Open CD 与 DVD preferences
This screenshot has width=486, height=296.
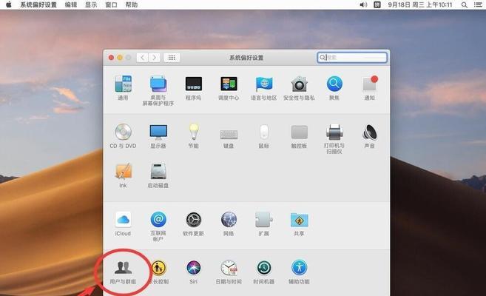123,135
